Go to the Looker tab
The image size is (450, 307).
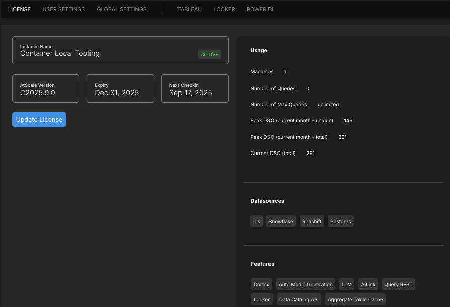pos(224,9)
